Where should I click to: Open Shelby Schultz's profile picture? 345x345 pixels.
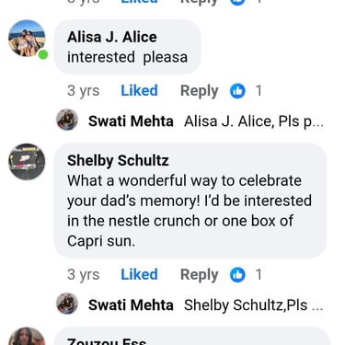click(x=27, y=162)
